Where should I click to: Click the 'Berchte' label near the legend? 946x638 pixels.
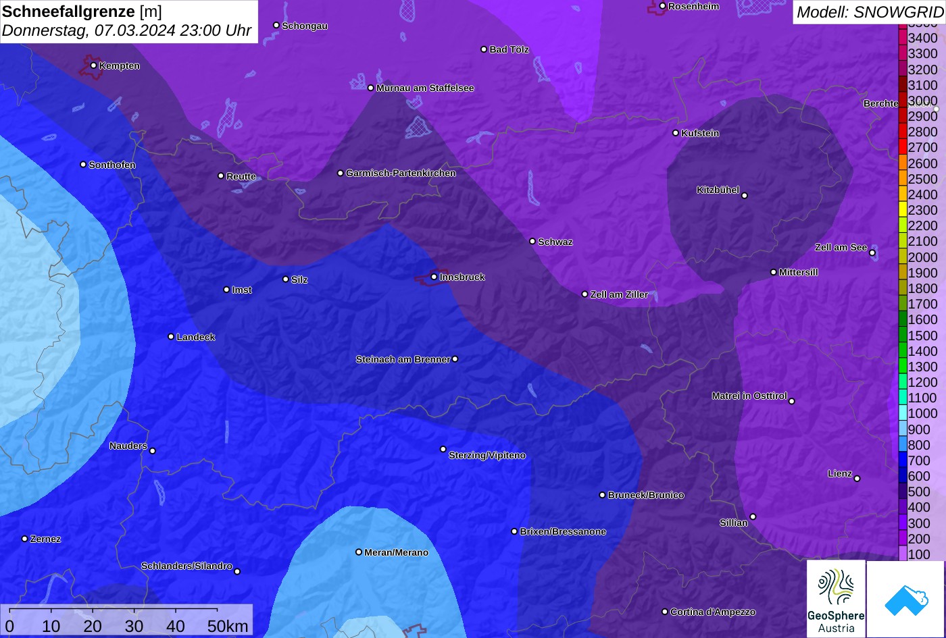[x=880, y=103]
